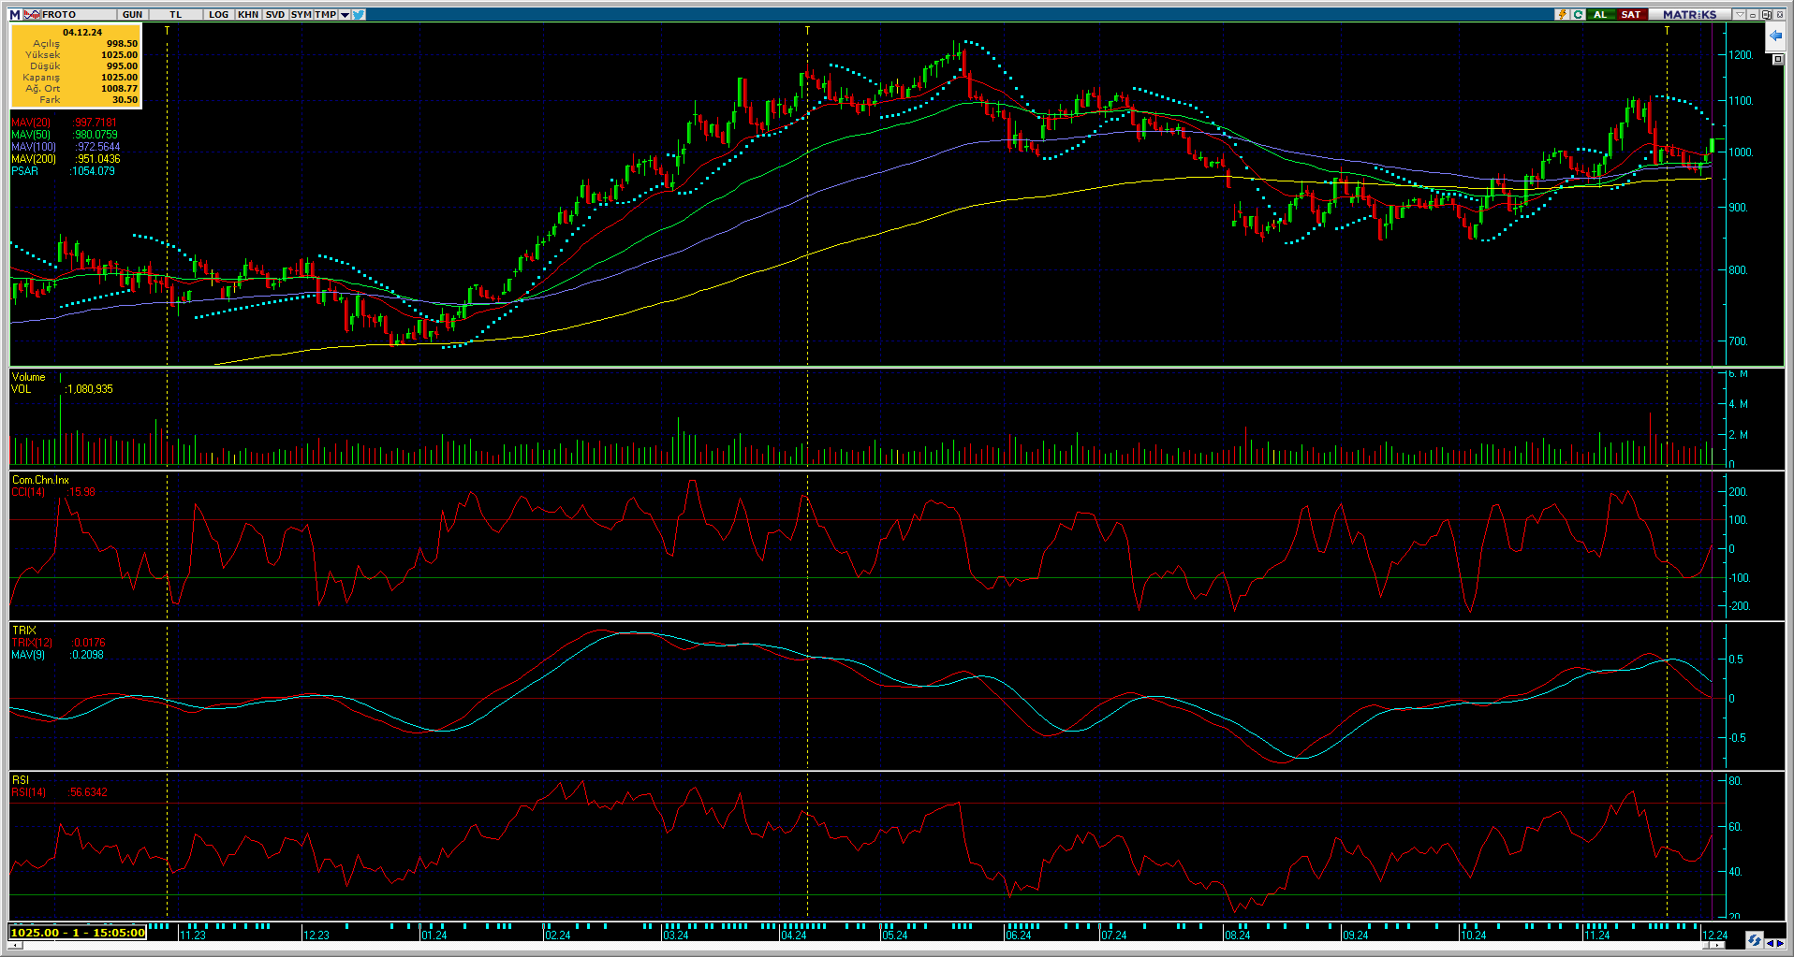Toggle the SYM option
Image resolution: width=1794 pixels, height=957 pixels.
pyautogui.click(x=301, y=15)
